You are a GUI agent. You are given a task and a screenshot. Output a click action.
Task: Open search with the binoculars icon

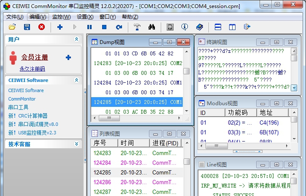[x=152, y=27]
